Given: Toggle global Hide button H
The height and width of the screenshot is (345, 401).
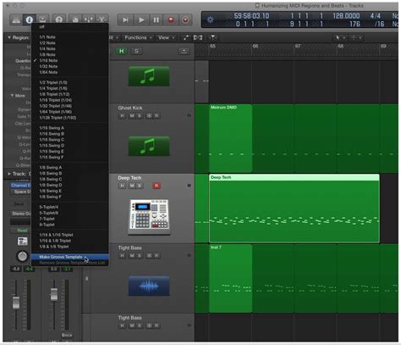Looking at the screenshot, I should tap(122, 51).
